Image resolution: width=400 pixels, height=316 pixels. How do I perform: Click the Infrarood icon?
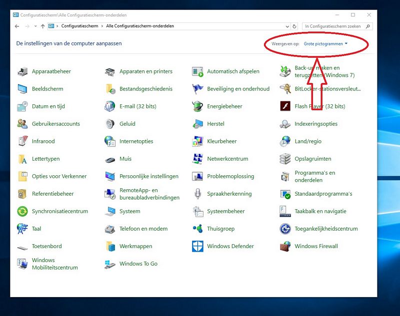(x=22, y=141)
